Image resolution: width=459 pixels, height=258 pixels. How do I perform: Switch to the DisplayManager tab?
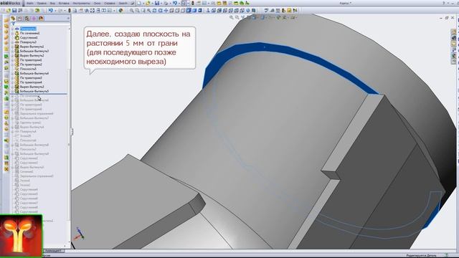[x=41, y=19]
